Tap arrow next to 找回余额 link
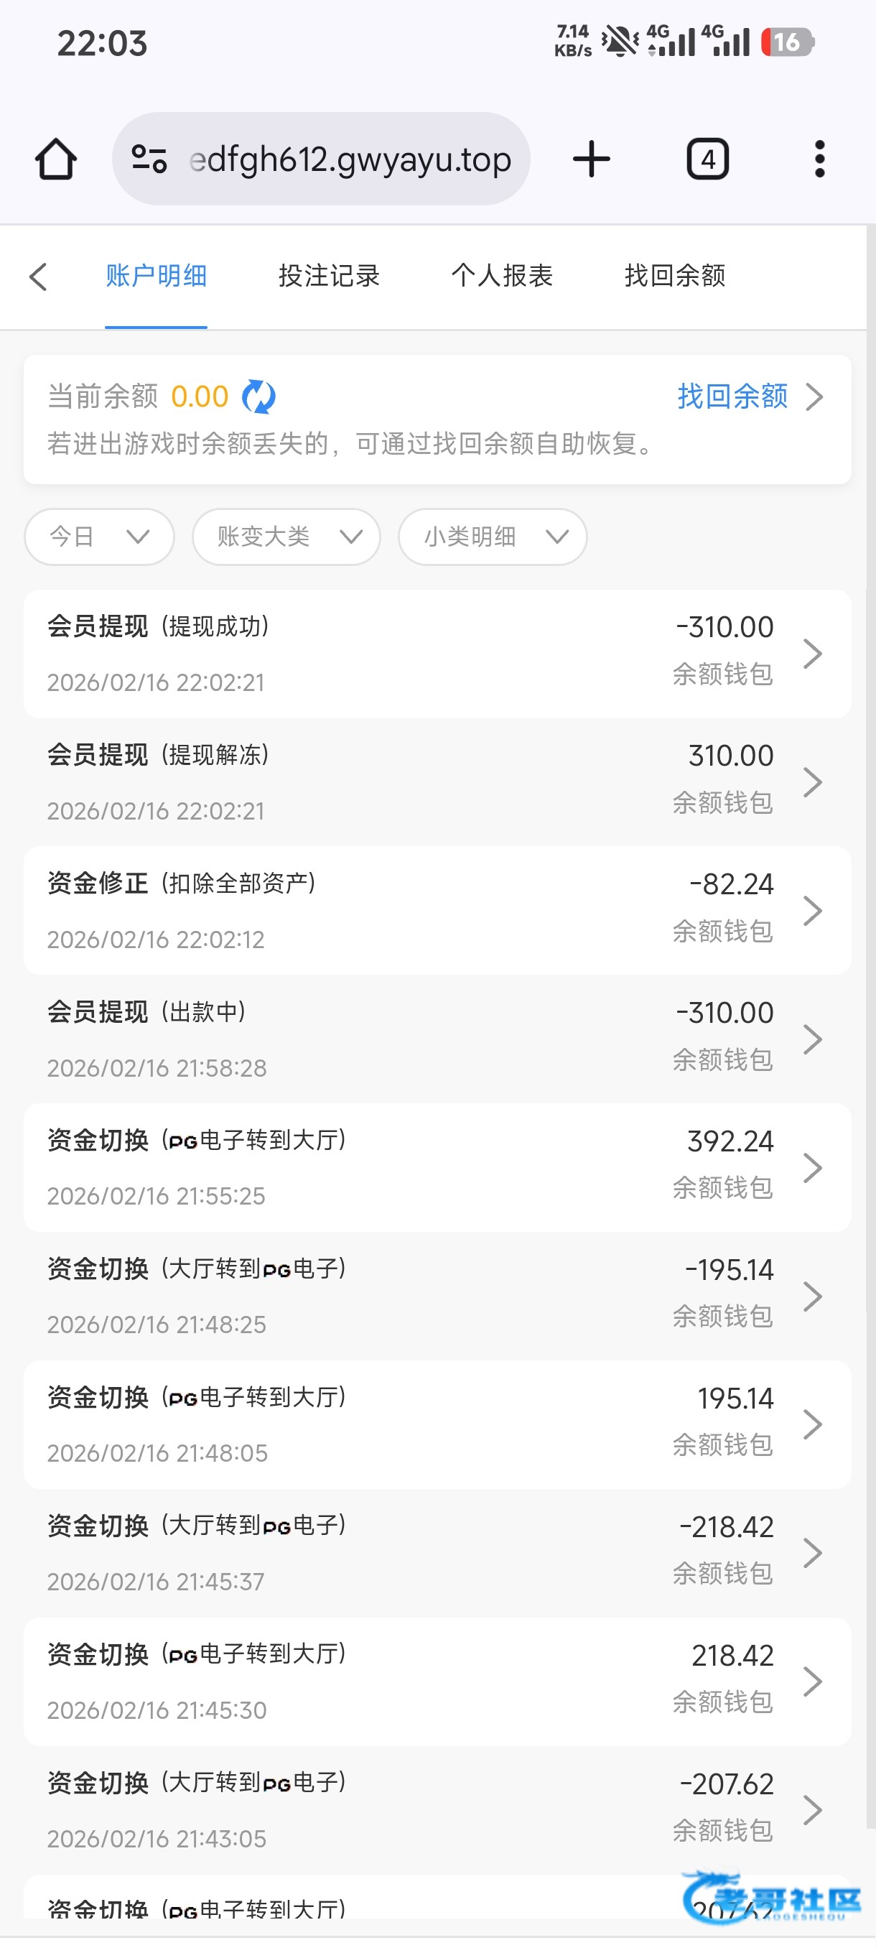 [x=814, y=397]
